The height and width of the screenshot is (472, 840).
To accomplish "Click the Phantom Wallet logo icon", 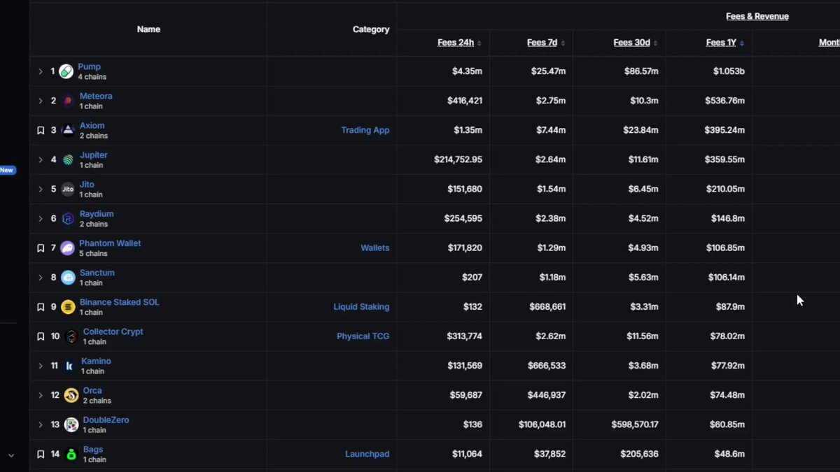I will [x=67, y=248].
